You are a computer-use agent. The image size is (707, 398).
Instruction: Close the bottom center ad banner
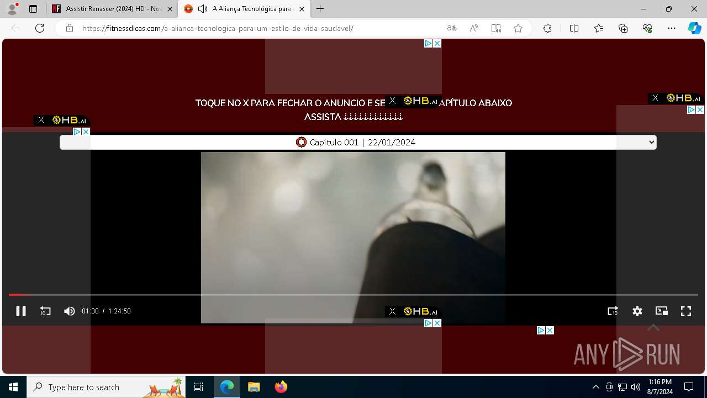pyautogui.click(x=437, y=323)
